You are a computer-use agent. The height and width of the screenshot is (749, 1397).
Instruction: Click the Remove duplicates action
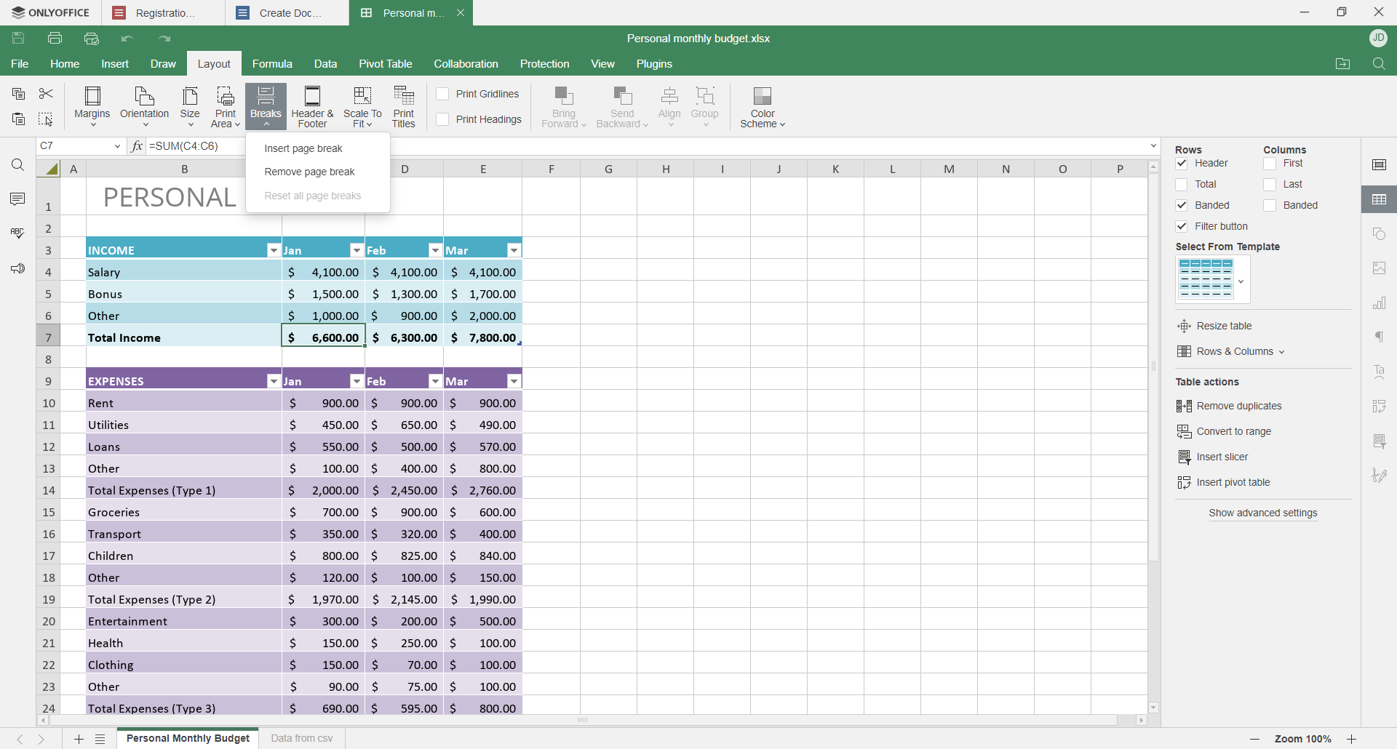coord(1238,405)
